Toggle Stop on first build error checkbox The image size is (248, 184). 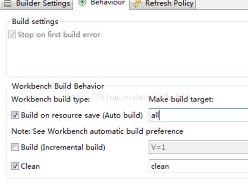coord(12,35)
